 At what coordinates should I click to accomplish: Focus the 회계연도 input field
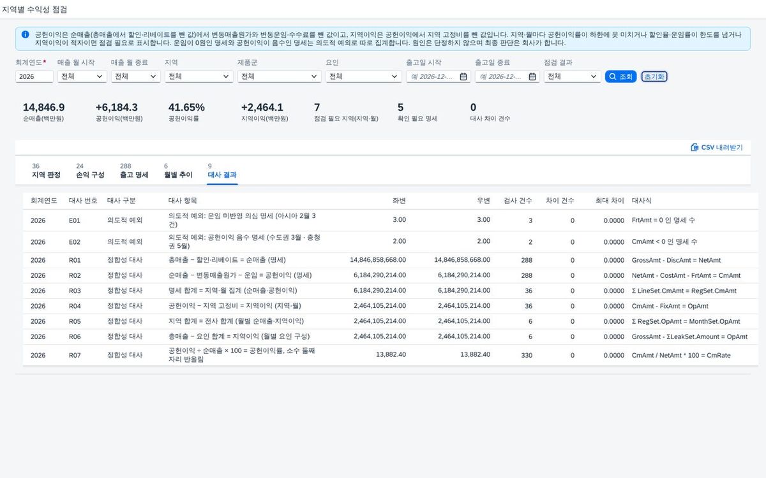34,76
